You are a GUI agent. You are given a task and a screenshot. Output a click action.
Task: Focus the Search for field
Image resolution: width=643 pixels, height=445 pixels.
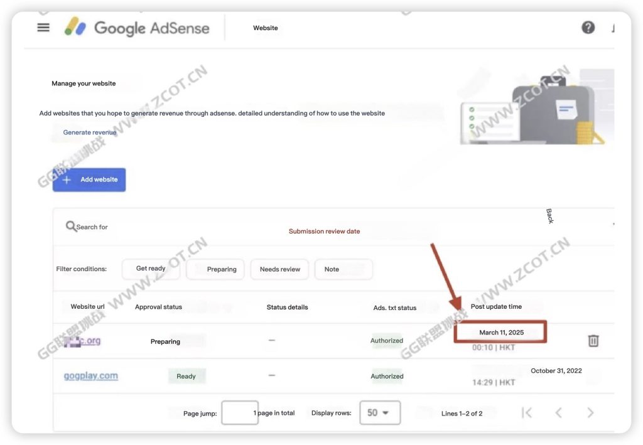[x=100, y=227]
